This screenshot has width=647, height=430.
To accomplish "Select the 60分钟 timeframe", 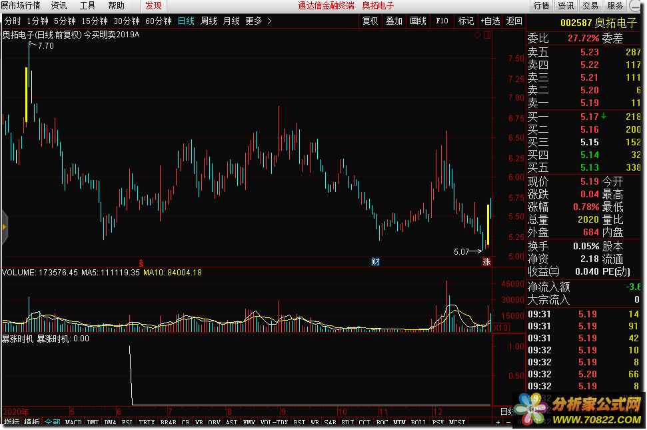I will [x=159, y=21].
